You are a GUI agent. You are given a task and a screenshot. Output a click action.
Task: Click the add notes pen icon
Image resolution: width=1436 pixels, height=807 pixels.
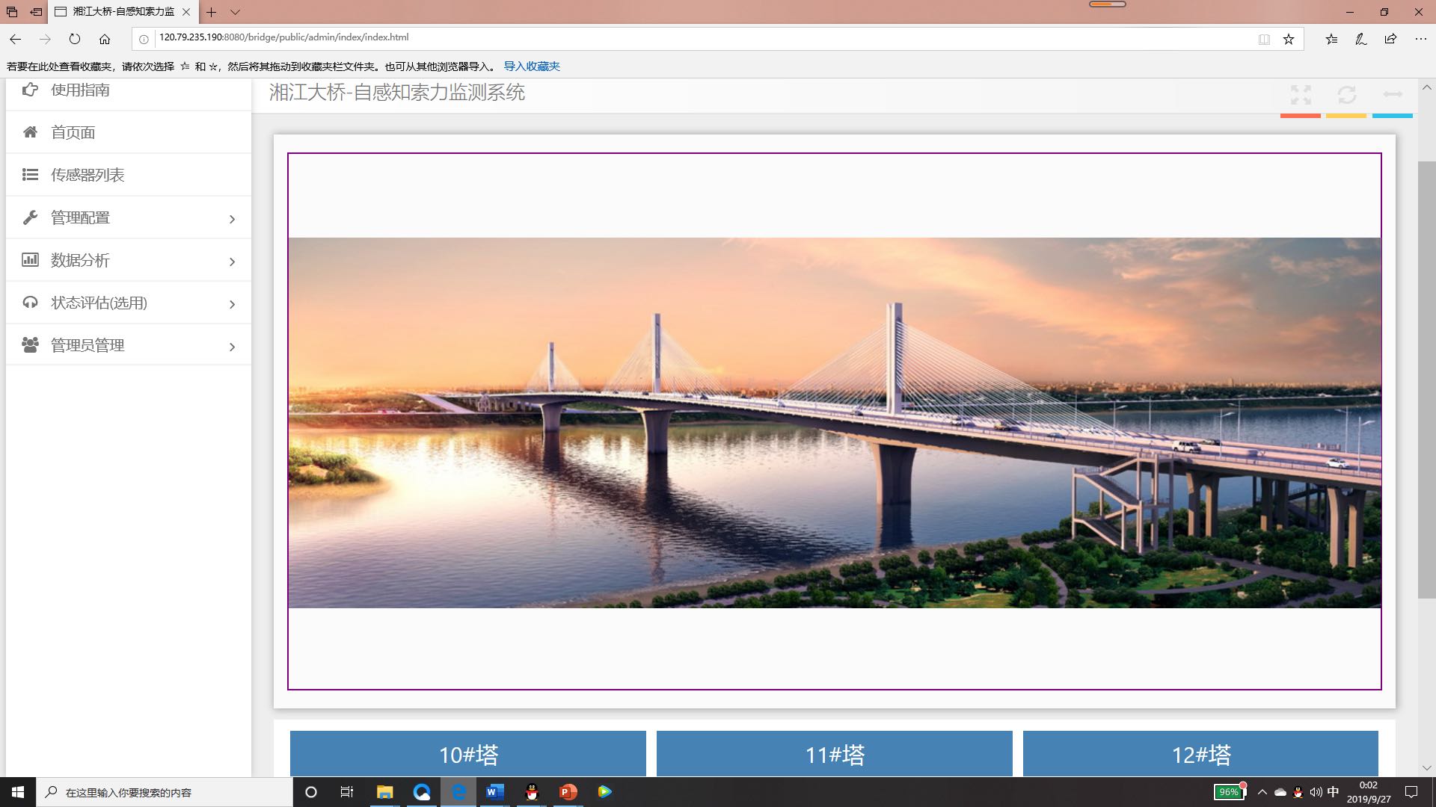(1361, 39)
